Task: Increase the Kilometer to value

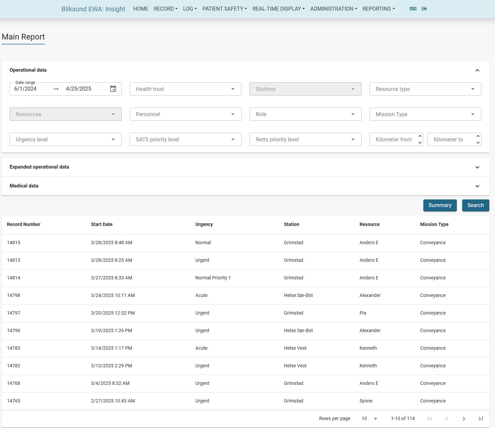Action: coord(478,136)
